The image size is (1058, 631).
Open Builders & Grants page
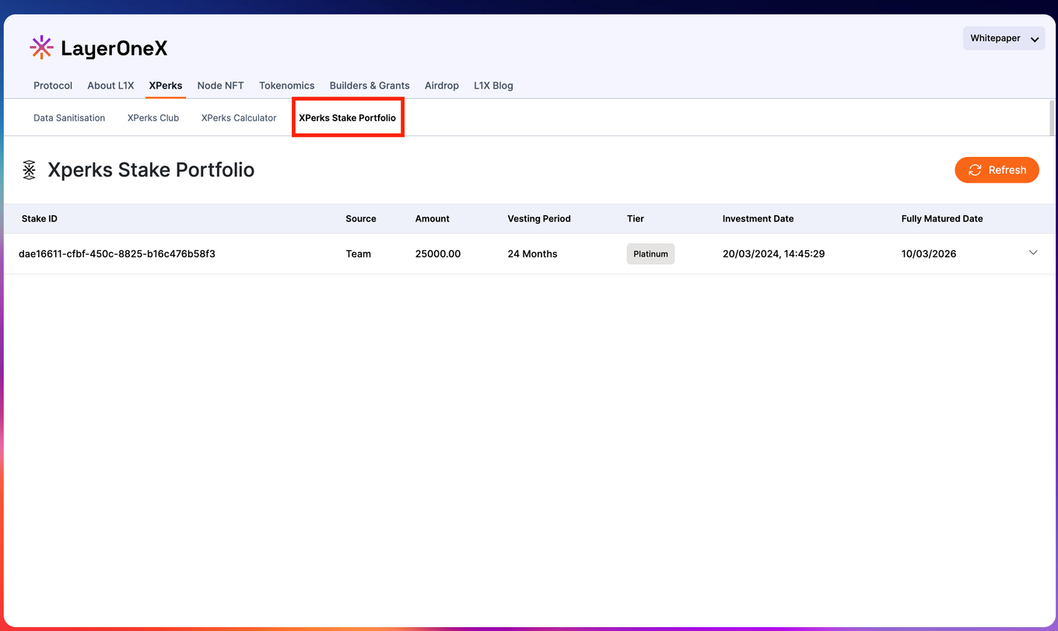pyautogui.click(x=370, y=85)
